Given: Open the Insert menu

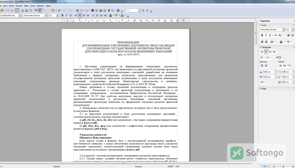Looking at the screenshot, I should [11, 6].
